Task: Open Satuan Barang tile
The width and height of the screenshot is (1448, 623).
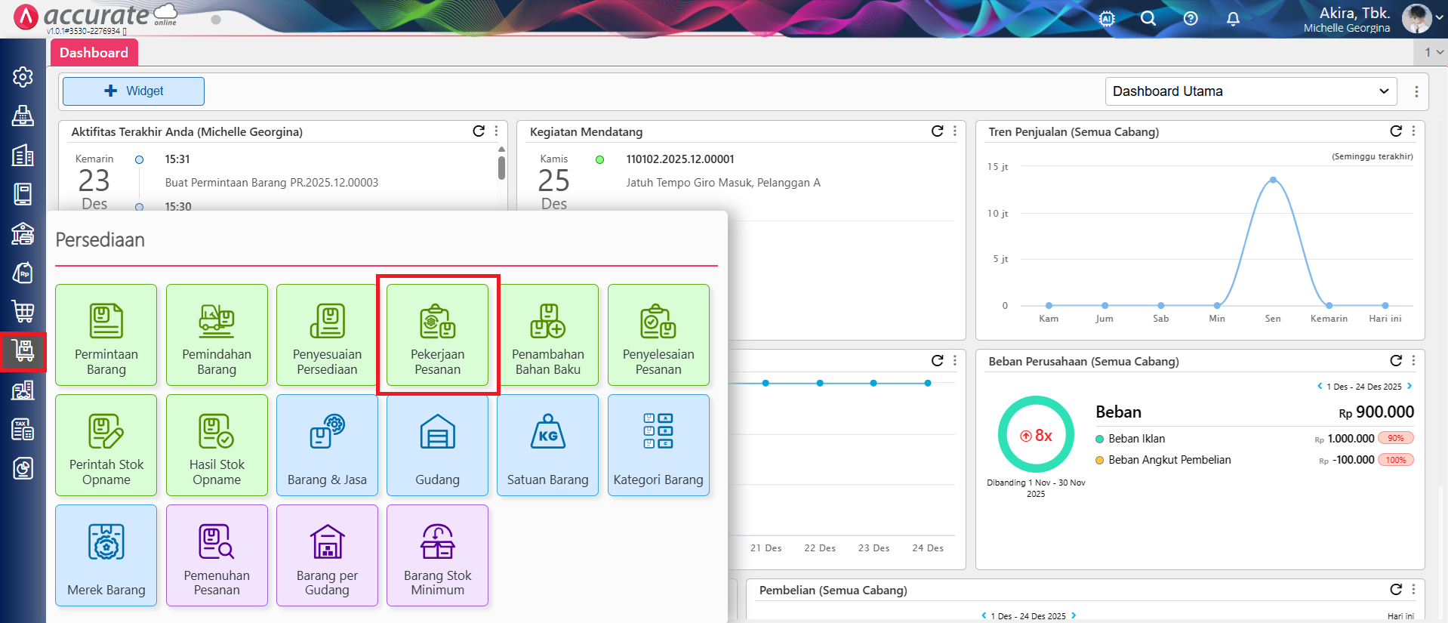Action: (x=547, y=445)
